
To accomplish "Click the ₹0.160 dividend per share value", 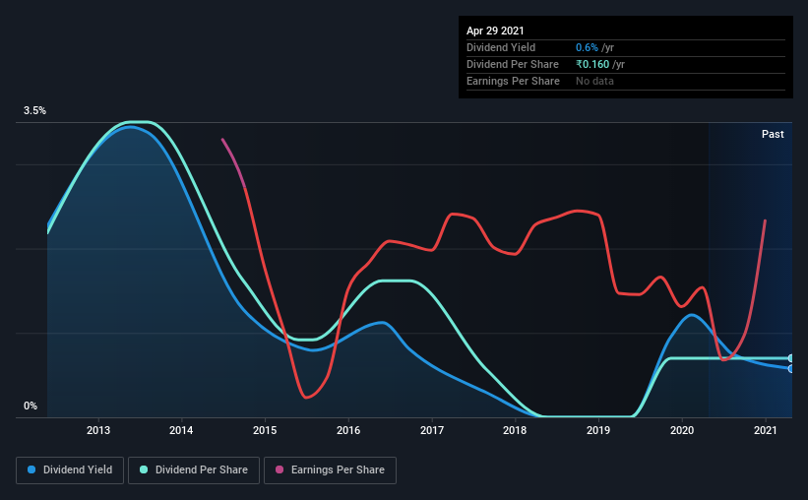I will coord(592,64).
